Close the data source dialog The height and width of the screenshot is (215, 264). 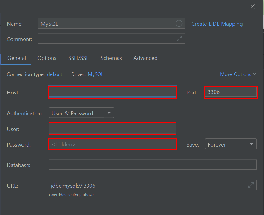[x=253, y=6]
